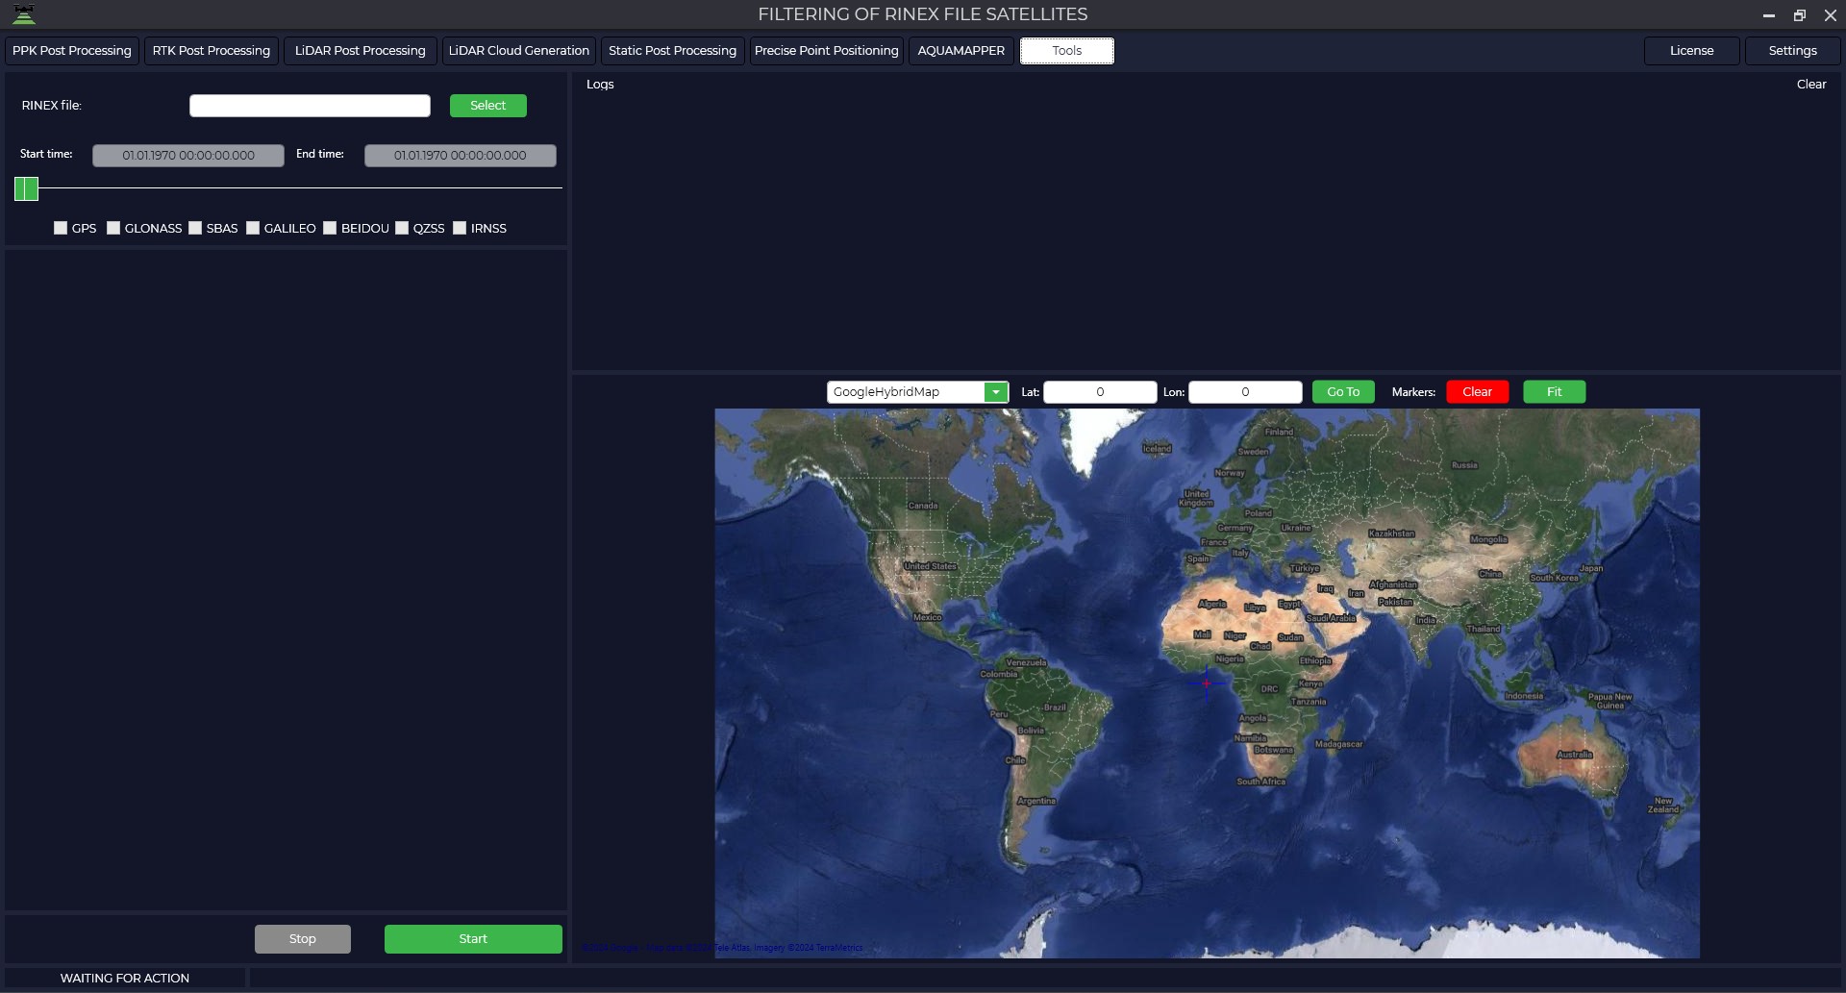The height and width of the screenshot is (993, 1846).
Task: Open RTK Post Processing tab
Action: [212, 51]
